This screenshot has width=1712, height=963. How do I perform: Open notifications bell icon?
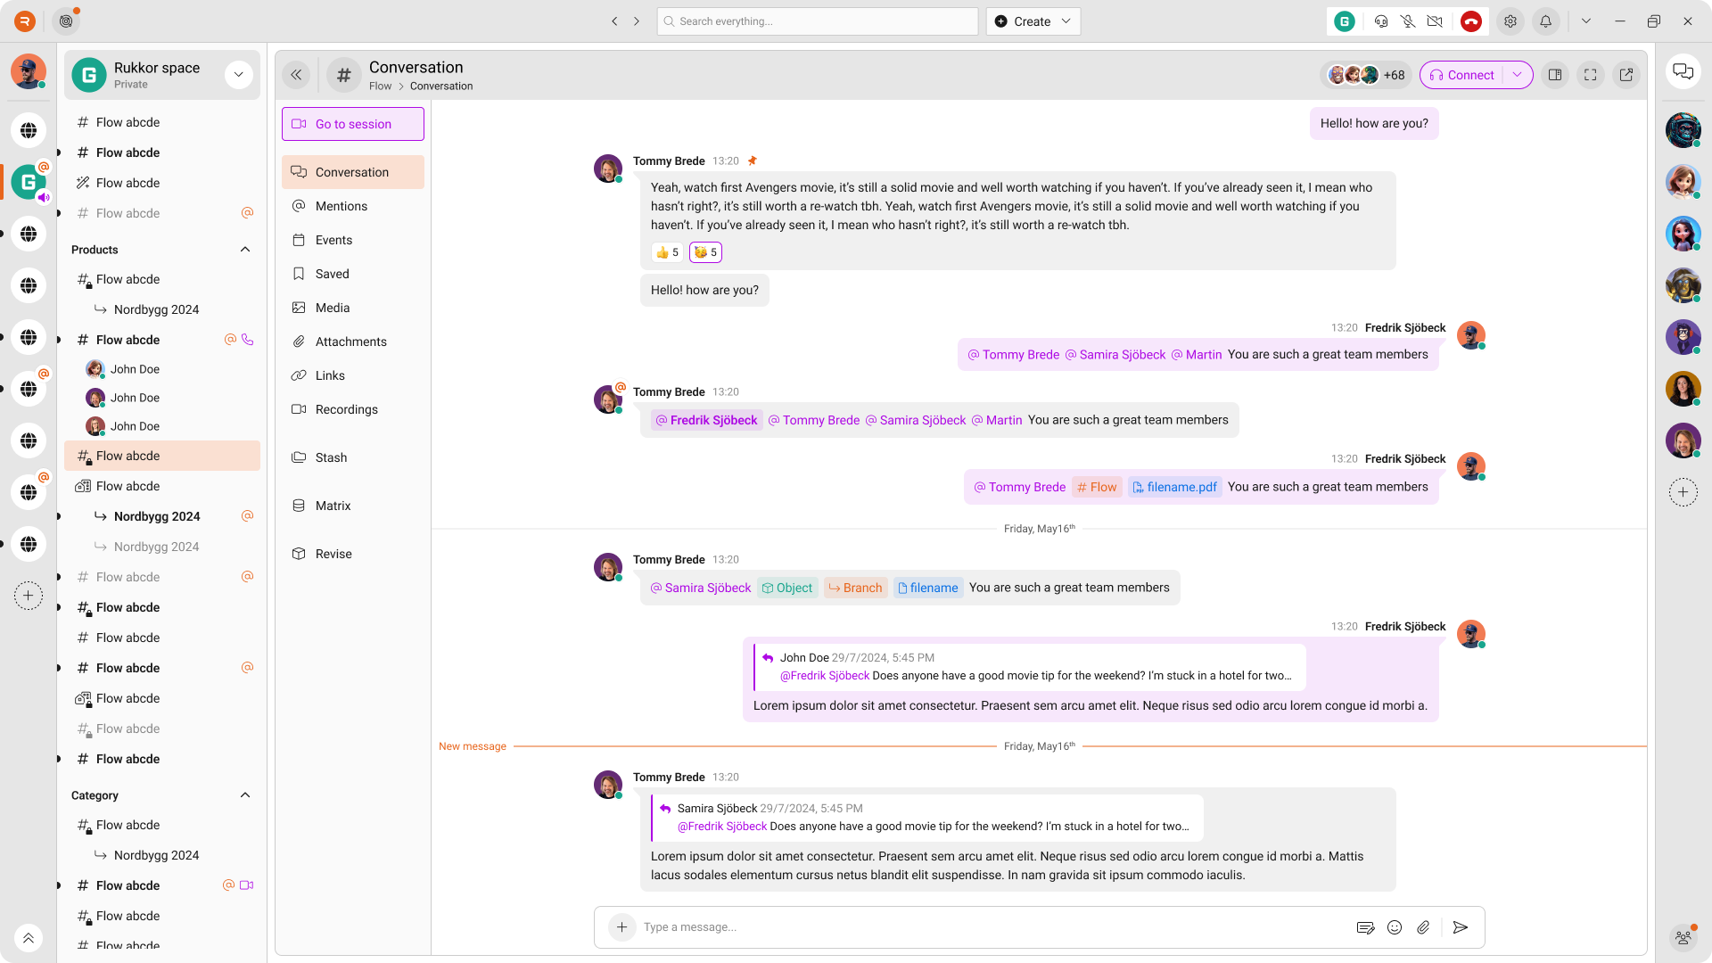[x=1546, y=21]
